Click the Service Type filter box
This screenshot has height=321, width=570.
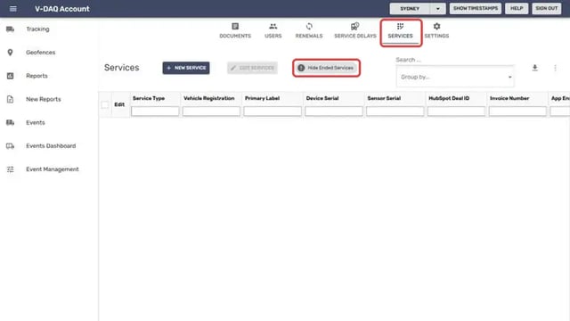coord(155,111)
